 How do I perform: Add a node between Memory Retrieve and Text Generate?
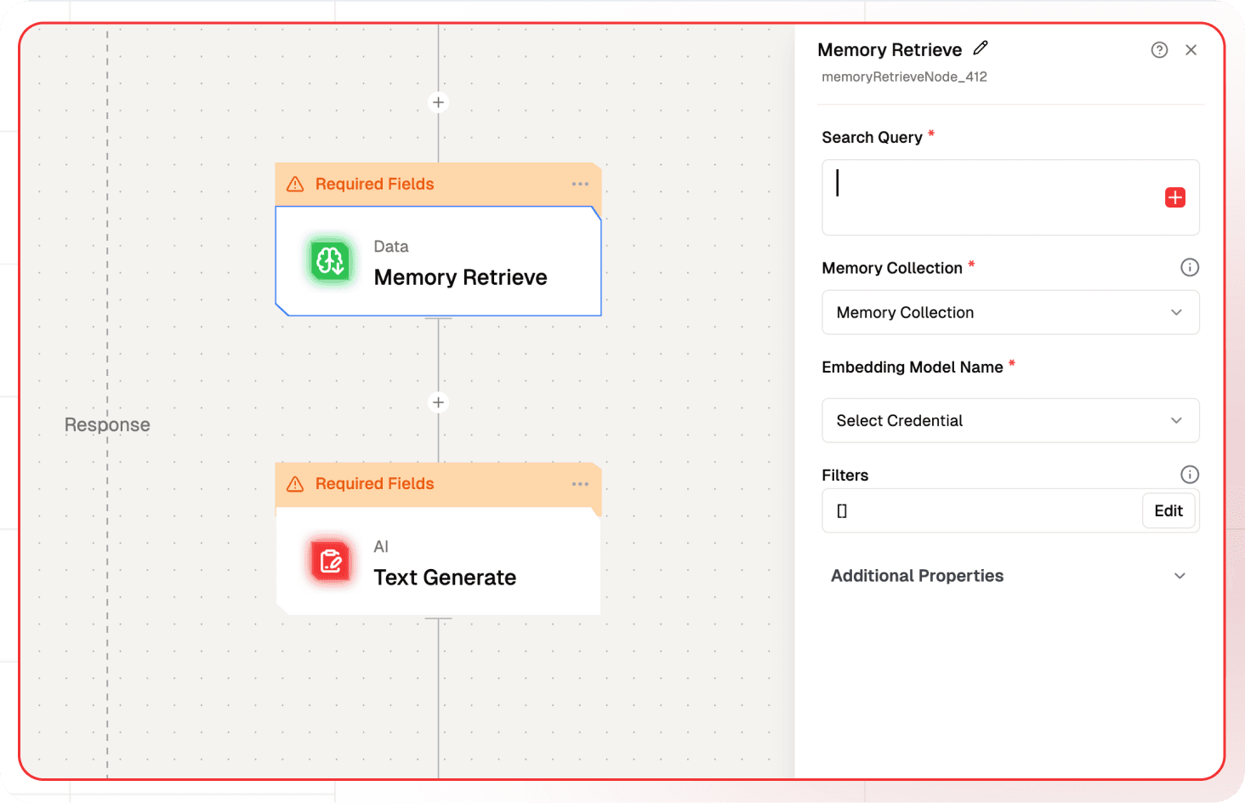[x=438, y=402]
